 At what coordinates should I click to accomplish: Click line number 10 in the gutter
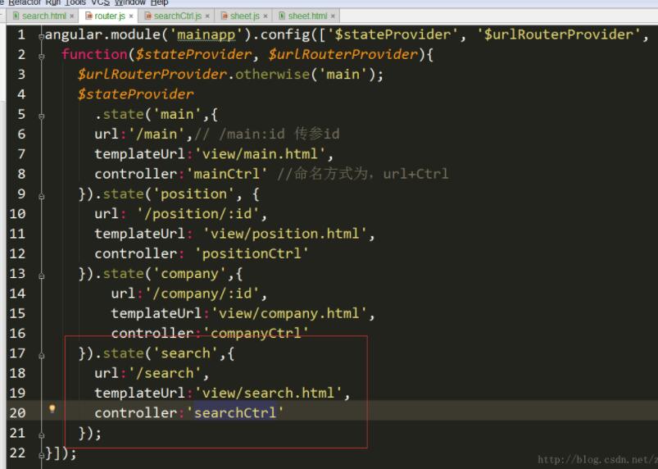(x=17, y=214)
